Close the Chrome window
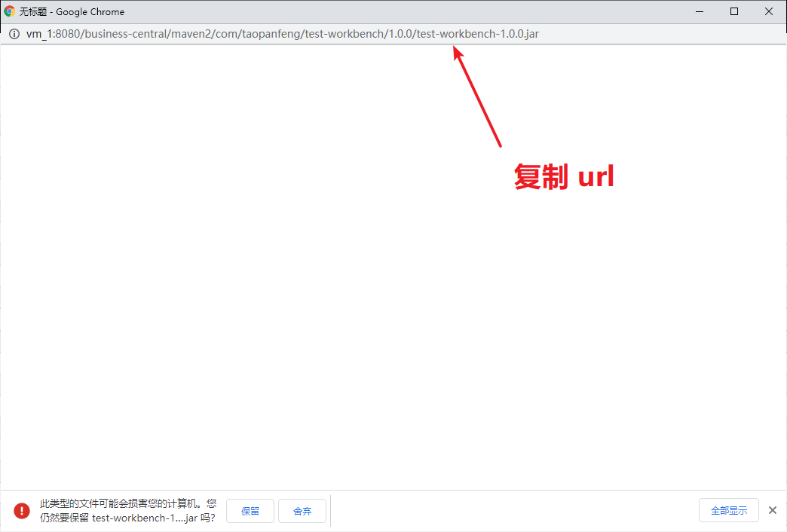 coord(769,11)
